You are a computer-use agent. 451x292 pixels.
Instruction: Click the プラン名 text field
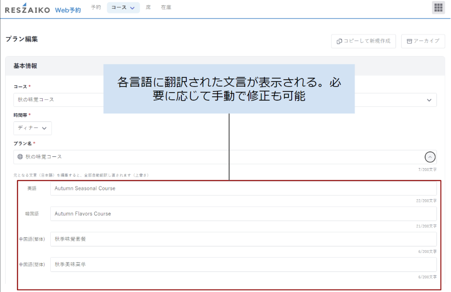[219, 157]
